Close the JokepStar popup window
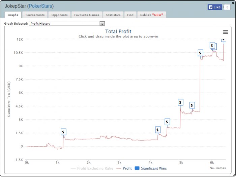Viewport: 236px width, 177px height. pos(233,3)
